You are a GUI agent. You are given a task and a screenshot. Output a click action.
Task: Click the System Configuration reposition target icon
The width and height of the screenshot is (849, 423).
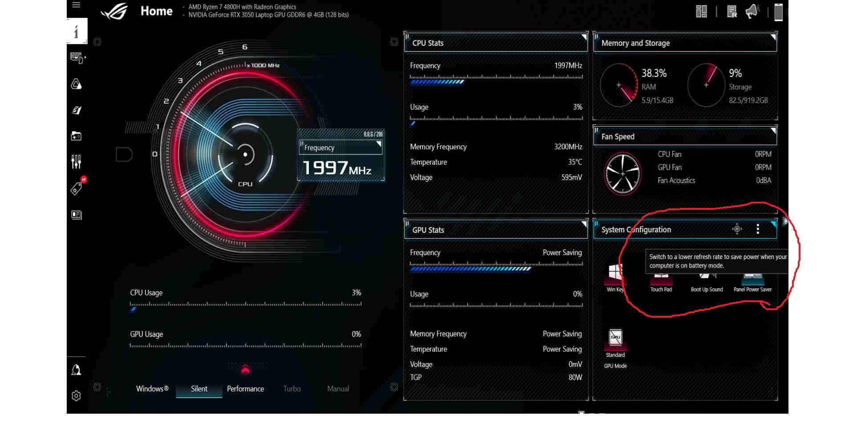tap(737, 229)
